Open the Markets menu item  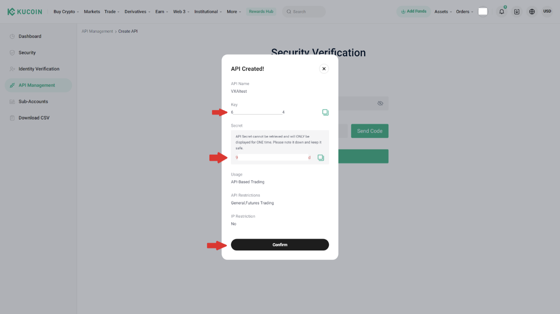[x=92, y=12]
